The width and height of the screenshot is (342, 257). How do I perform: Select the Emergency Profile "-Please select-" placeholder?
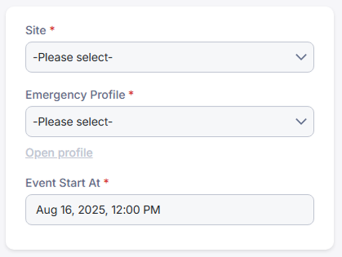click(73, 122)
